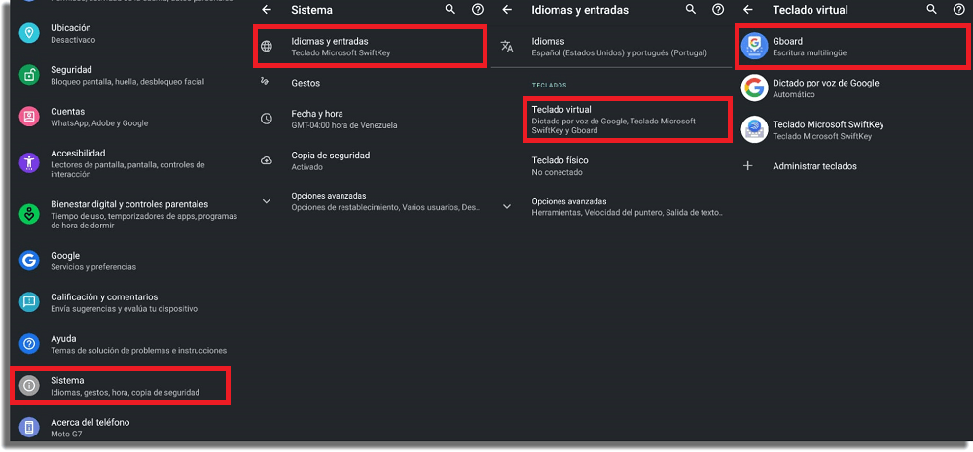Search within the Sistema screen

[x=450, y=10]
